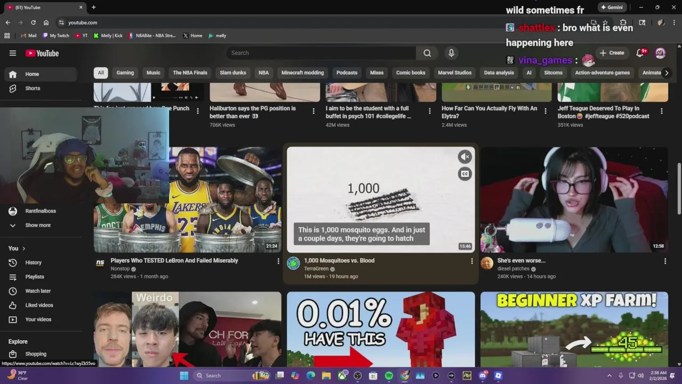
Task: Open File Explorer from taskbar
Action: [x=326, y=375]
